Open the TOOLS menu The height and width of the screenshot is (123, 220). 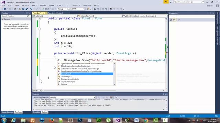(59, 5)
